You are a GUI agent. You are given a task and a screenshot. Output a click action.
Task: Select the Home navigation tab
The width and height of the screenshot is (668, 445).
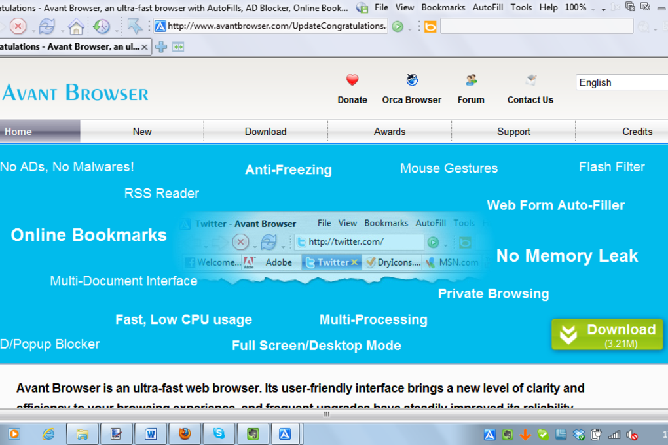[40, 132]
